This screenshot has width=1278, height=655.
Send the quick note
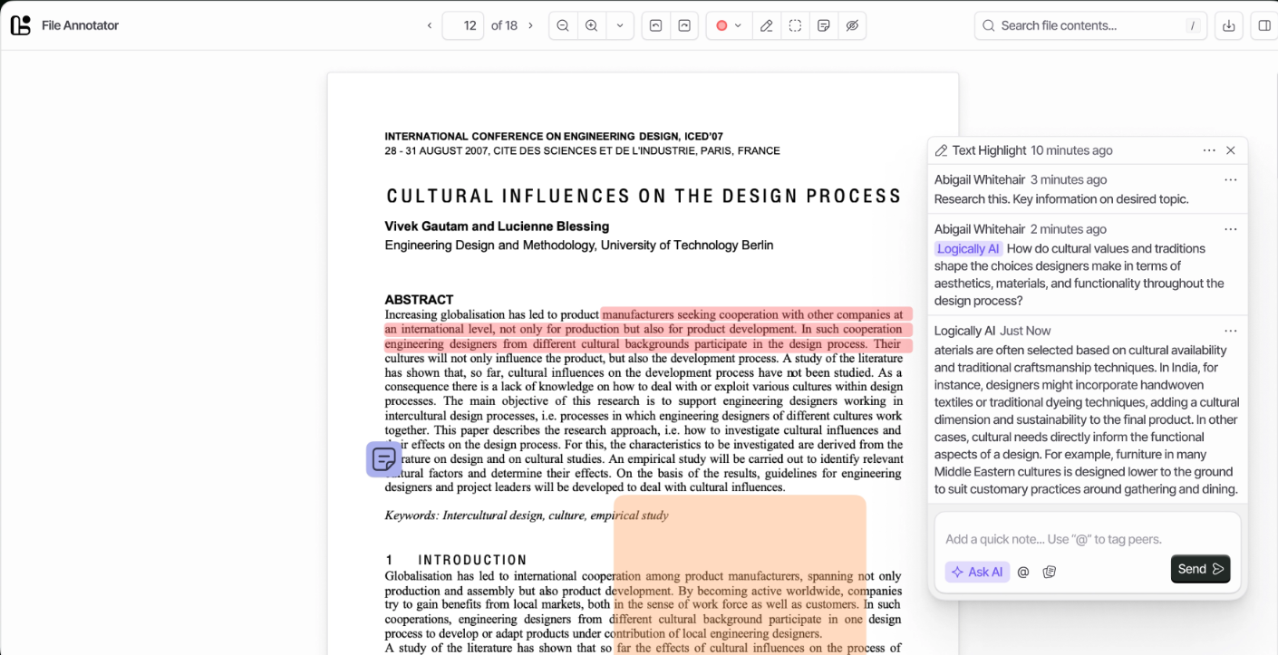pos(1200,569)
